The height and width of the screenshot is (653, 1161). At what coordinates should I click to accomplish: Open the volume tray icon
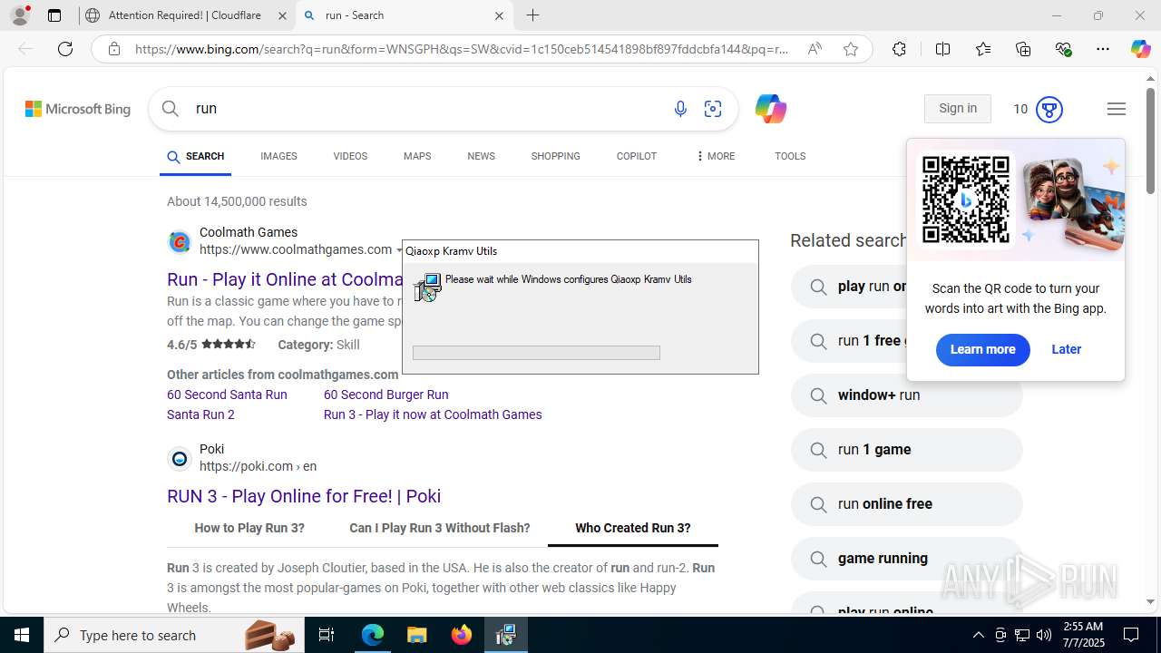[1044, 635]
